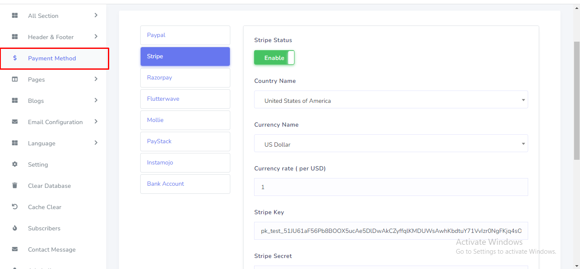Click the Pages layout icon in sidebar
The height and width of the screenshot is (269, 580).
click(15, 79)
